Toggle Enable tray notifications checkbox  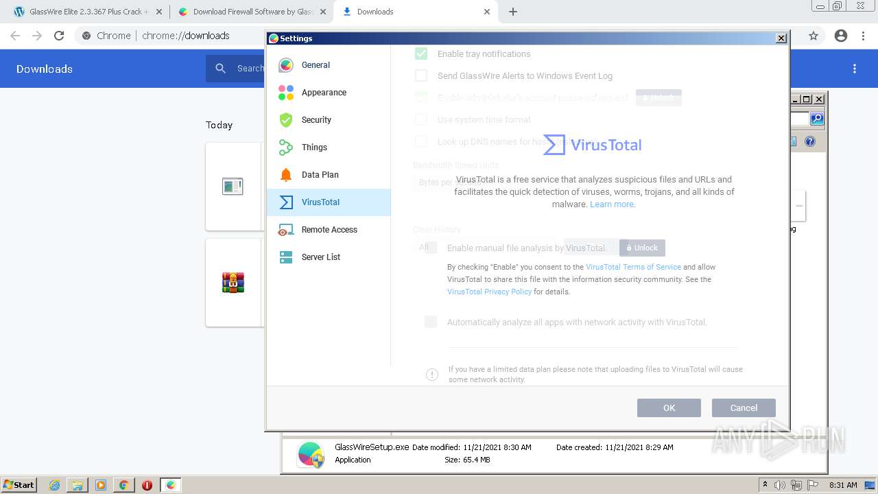click(421, 54)
